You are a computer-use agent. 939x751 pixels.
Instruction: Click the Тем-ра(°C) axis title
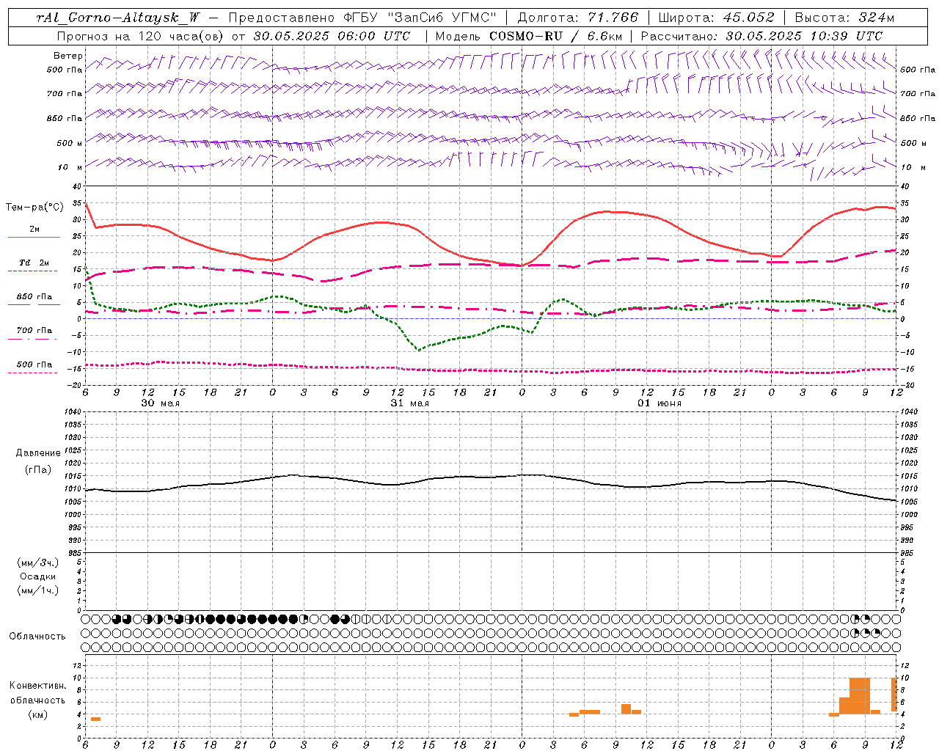pyautogui.click(x=34, y=208)
